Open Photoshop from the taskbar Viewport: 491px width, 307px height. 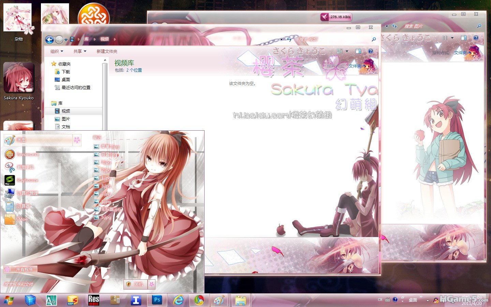(157, 300)
